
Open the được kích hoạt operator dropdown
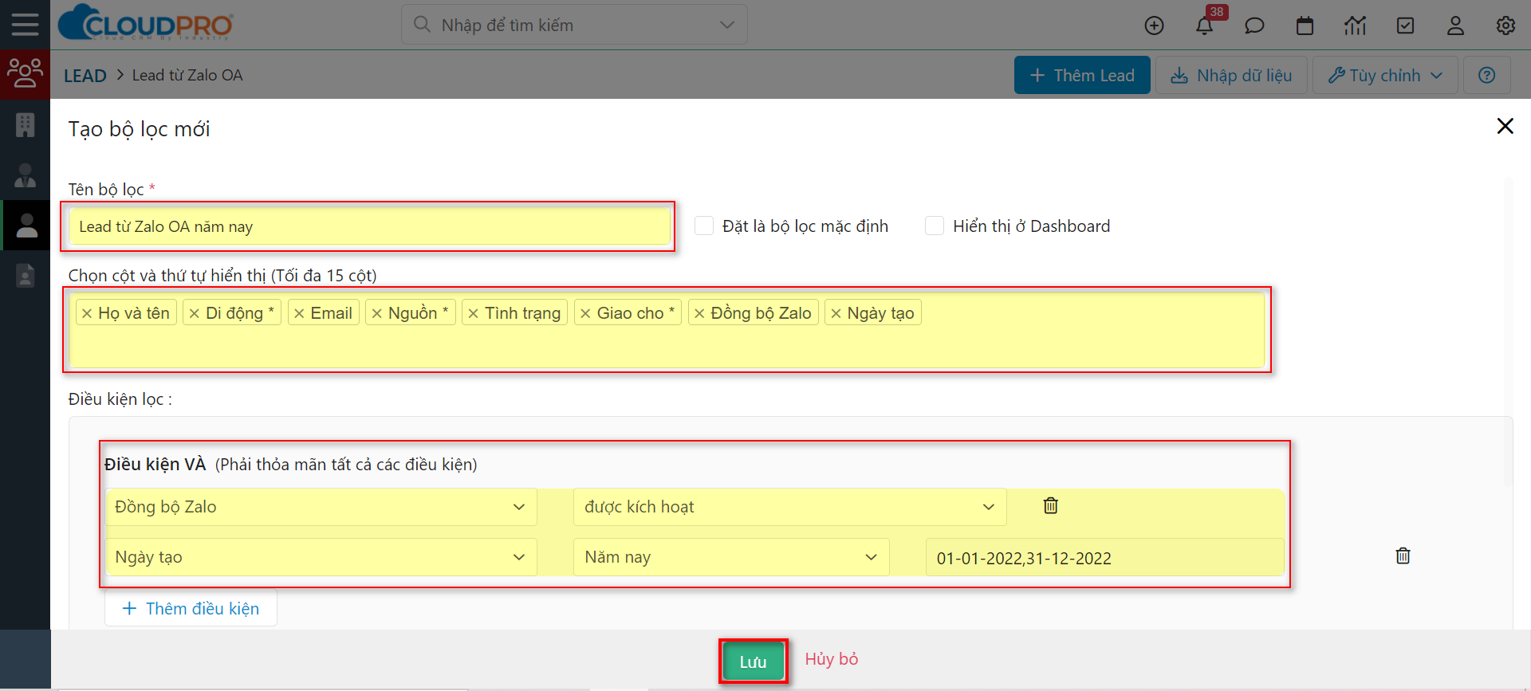click(x=789, y=507)
